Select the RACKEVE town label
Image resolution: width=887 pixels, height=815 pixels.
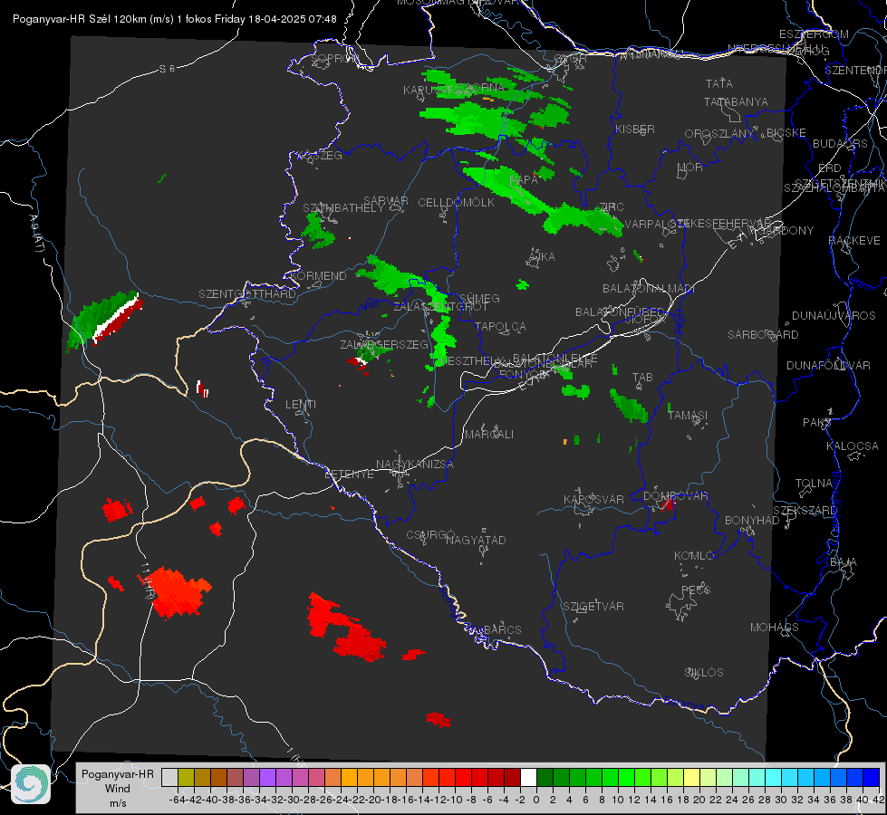pyautogui.click(x=854, y=241)
